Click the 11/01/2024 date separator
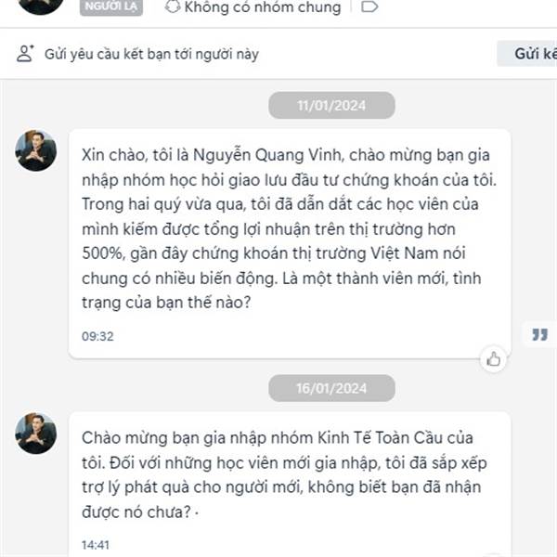The height and width of the screenshot is (557, 557). [331, 105]
